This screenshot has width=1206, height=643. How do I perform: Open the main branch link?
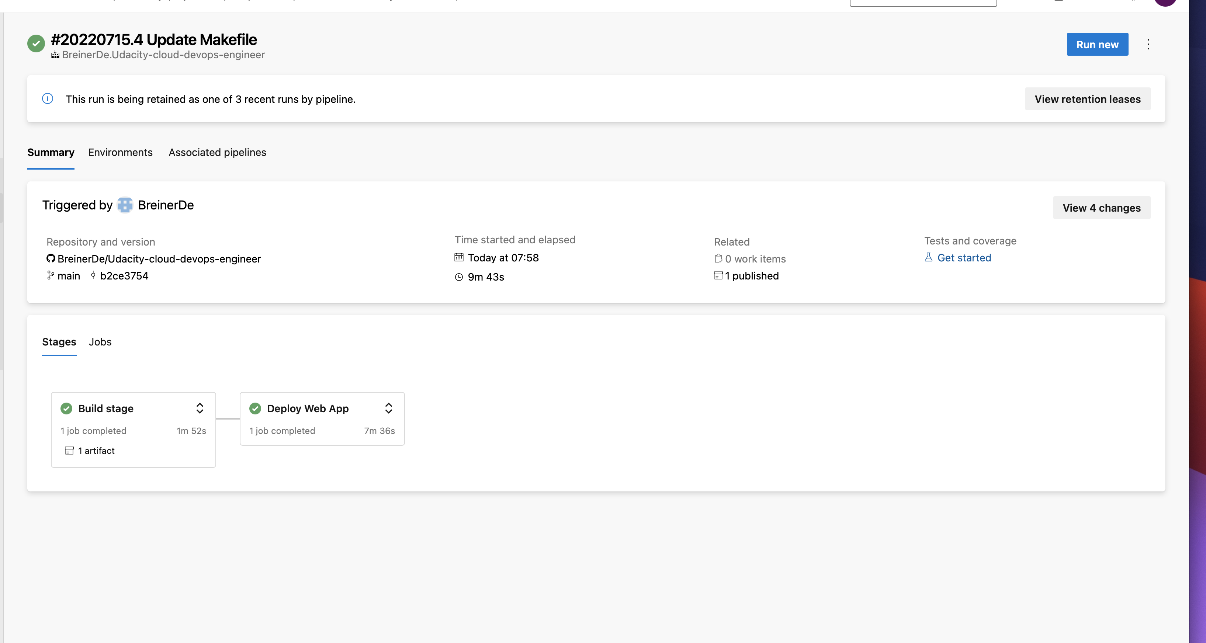pyautogui.click(x=69, y=276)
